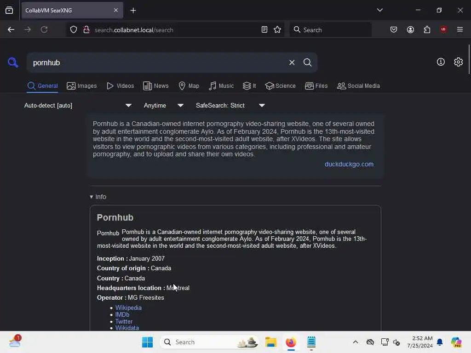Screen dimensions: 471x353
Task: Switch to the News category
Action: [x=155, y=86]
